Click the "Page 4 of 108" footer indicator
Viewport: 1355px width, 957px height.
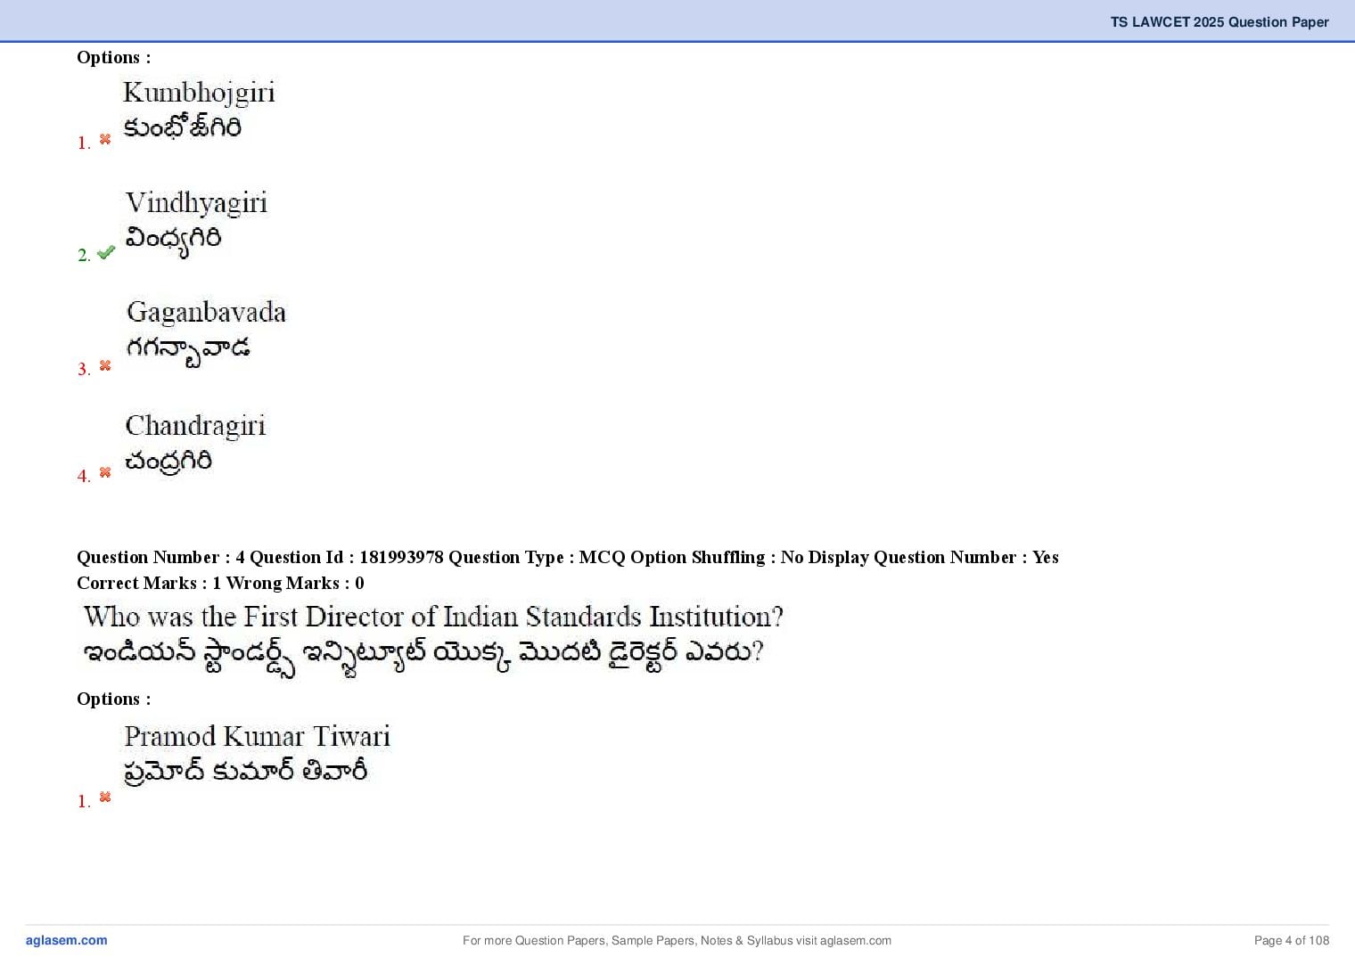(1292, 940)
